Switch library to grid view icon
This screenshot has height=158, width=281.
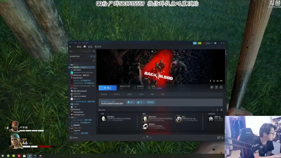point(94,51)
